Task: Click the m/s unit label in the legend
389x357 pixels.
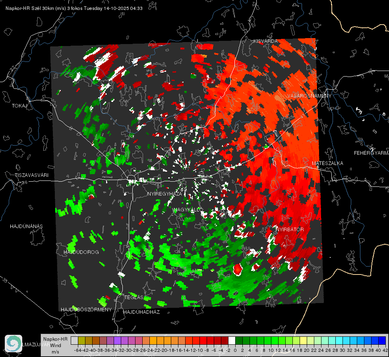Action: point(55,352)
